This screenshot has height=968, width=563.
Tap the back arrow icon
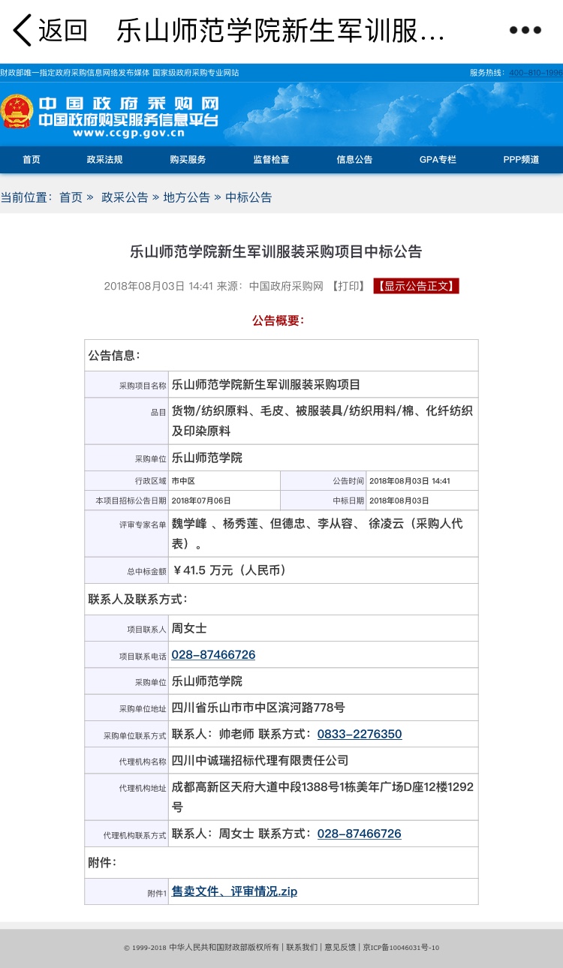coord(23,31)
